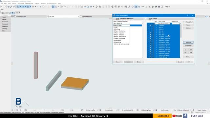
Task: Expand the Document group in Toolbox
Action: click(1, 22)
